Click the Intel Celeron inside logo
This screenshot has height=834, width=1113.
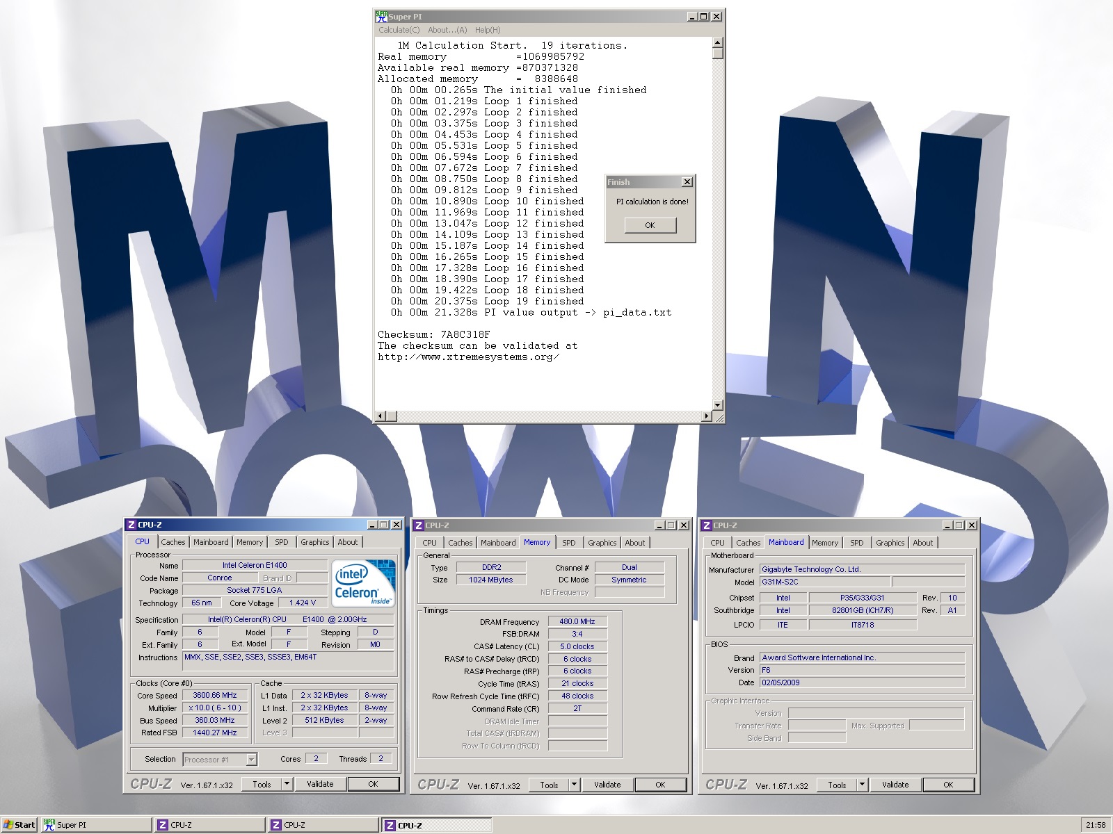pos(364,583)
